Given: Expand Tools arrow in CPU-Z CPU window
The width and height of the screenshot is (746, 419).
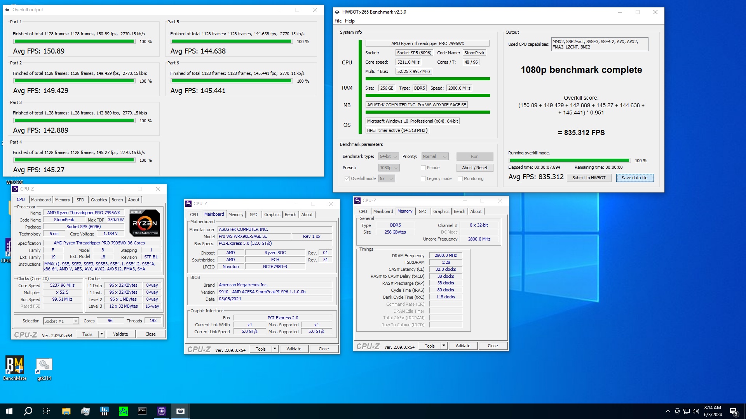Looking at the screenshot, I should [101, 334].
